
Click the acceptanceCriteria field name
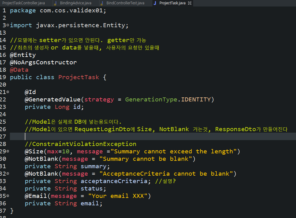(114, 181)
